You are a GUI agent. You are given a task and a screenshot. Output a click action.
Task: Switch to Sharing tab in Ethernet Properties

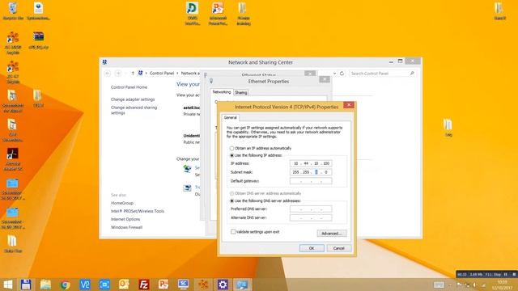tap(241, 93)
